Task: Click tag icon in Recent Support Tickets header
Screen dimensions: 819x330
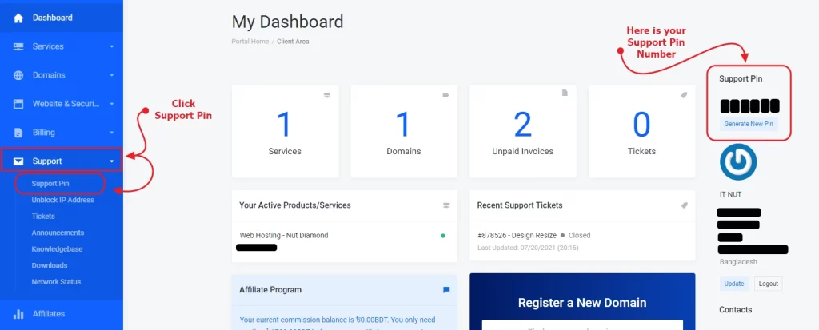Action: 685,205
